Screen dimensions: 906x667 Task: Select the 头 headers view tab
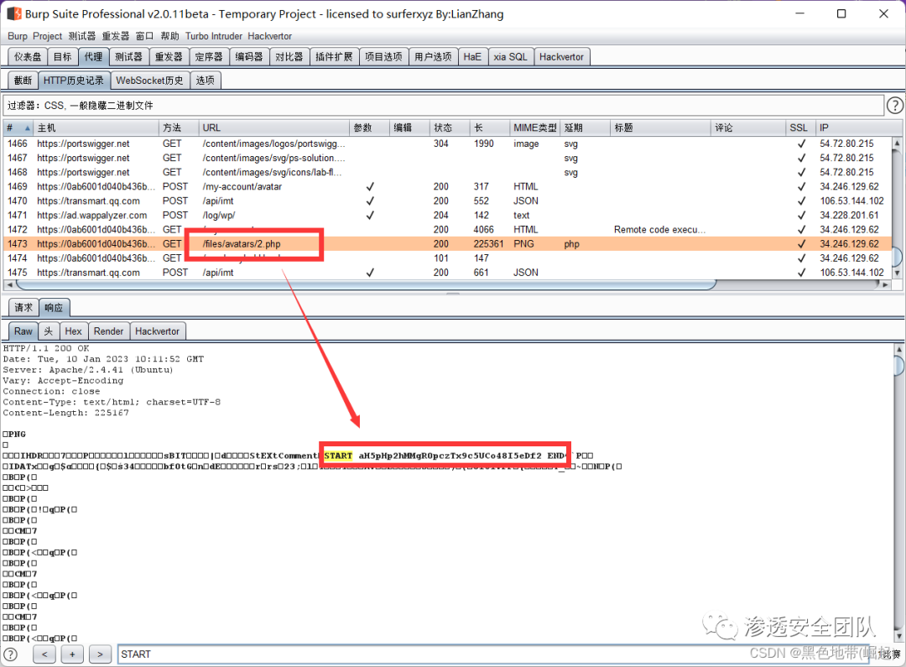point(49,331)
